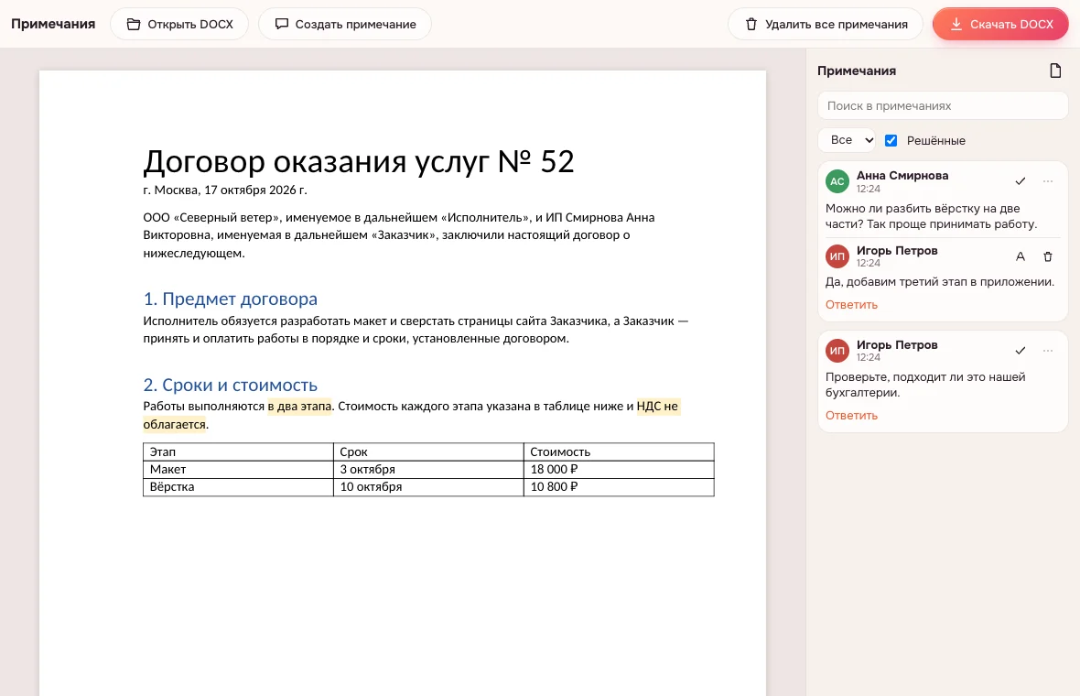Delete all comments using Удалить все примечания

(x=826, y=24)
